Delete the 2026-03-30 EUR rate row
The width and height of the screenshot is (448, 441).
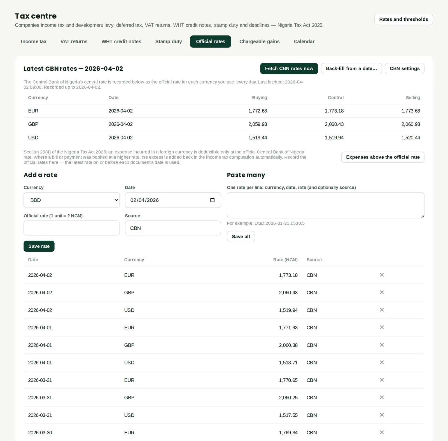(x=382, y=432)
